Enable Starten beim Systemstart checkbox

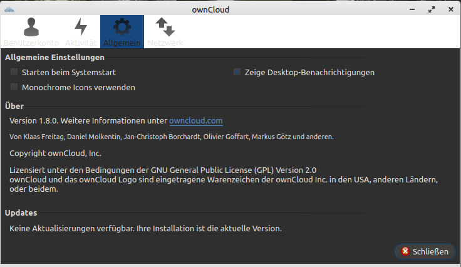point(14,72)
